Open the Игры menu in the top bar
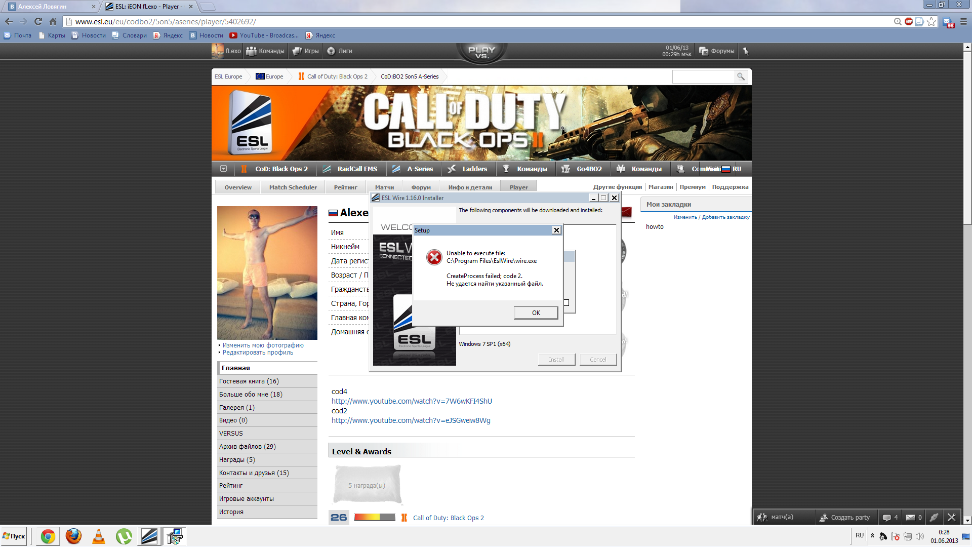The image size is (972, 547). 306,51
